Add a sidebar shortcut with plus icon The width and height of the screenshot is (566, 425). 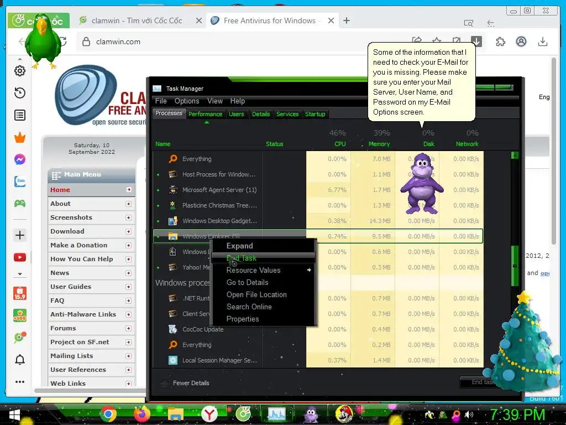tap(20, 235)
